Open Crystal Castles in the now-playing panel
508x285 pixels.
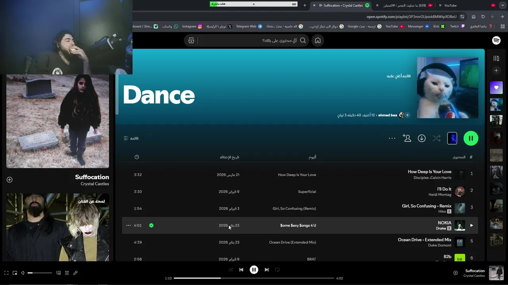click(x=94, y=184)
